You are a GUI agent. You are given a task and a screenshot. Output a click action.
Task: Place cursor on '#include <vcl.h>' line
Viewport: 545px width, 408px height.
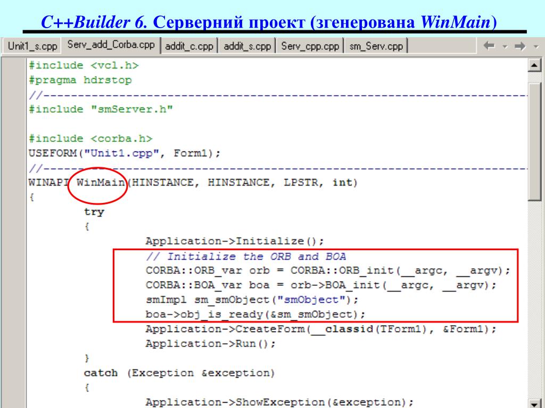tap(84, 65)
